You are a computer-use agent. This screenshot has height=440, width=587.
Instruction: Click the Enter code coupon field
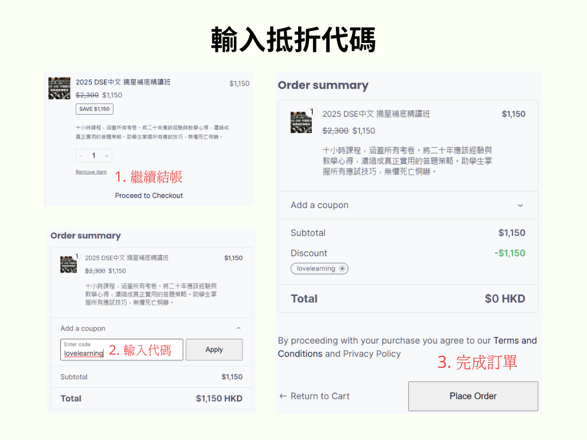click(122, 349)
